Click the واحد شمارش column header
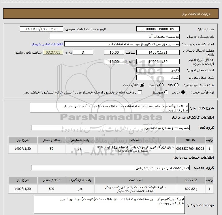 pyautogui.click(x=80, y=140)
